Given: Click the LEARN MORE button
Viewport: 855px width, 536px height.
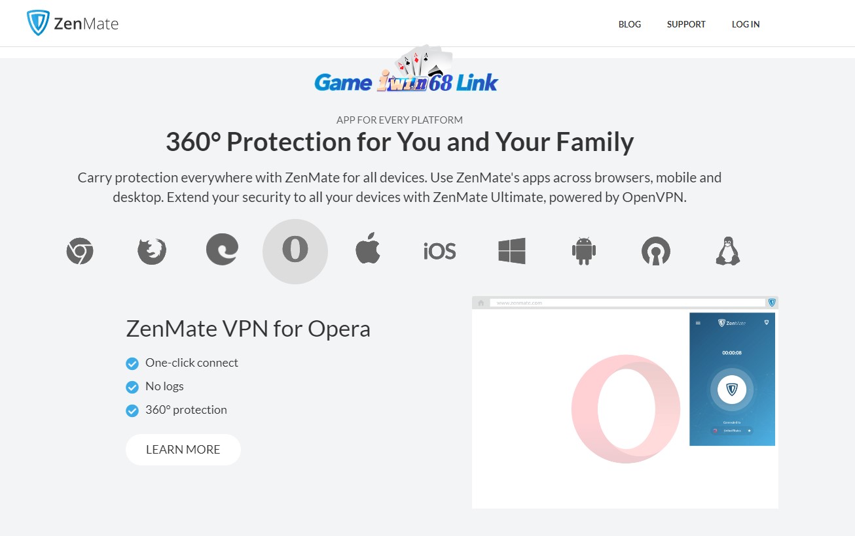Looking at the screenshot, I should click(183, 450).
